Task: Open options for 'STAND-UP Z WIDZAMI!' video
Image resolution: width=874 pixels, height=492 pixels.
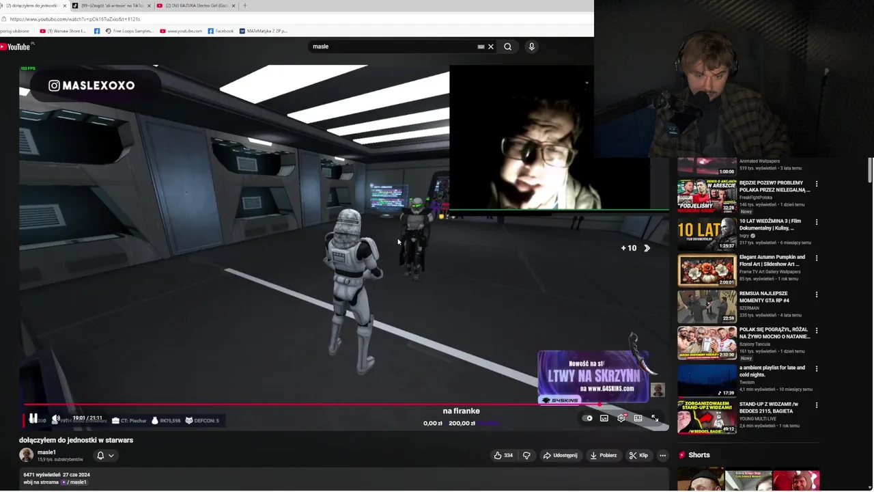Action: [816, 405]
